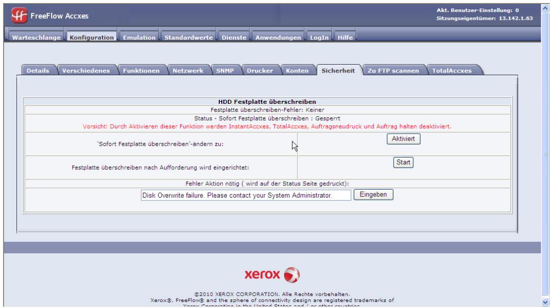Go to the SNMP sub-tab
The width and height of the screenshot is (550, 308).
pyautogui.click(x=225, y=71)
